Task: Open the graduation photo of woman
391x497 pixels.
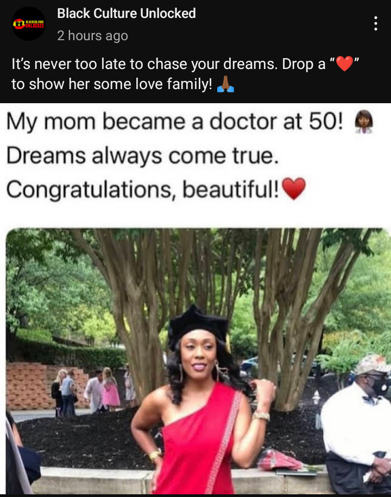Action: pyautogui.click(x=198, y=361)
